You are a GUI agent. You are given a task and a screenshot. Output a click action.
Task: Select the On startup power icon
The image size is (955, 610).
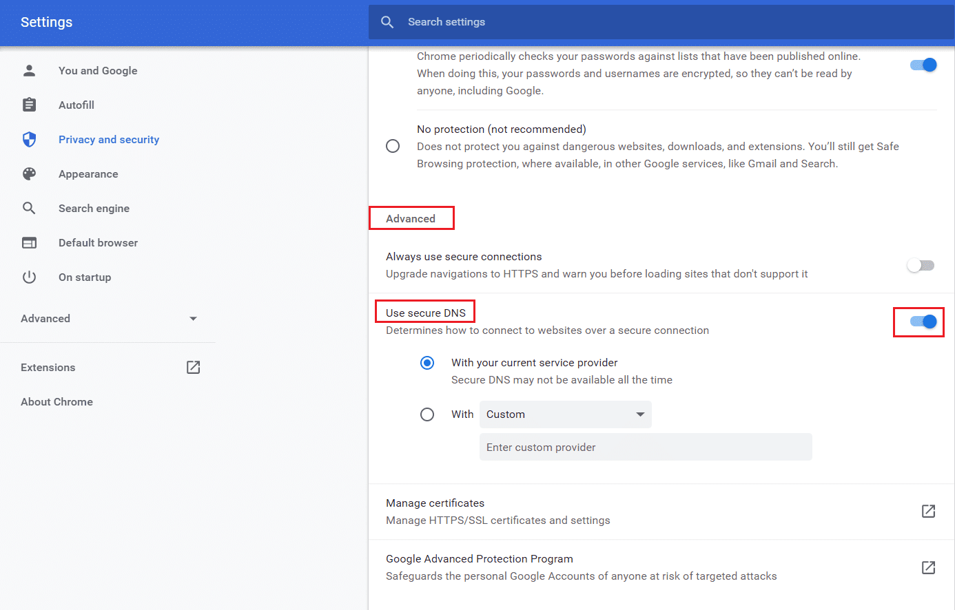click(29, 277)
